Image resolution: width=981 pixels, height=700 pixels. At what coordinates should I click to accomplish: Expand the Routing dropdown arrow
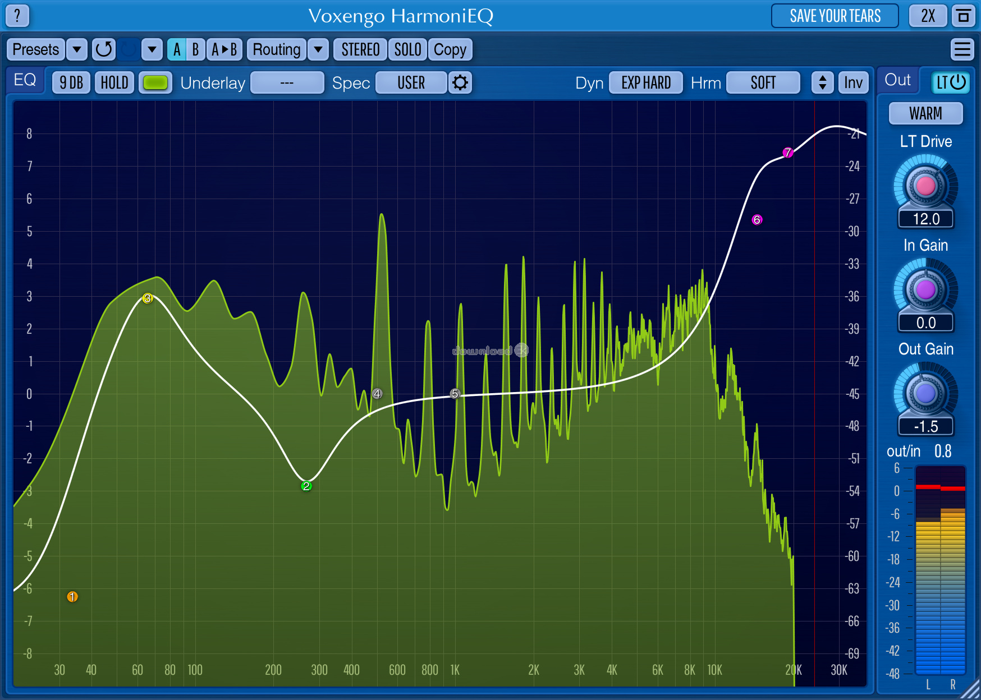(318, 49)
